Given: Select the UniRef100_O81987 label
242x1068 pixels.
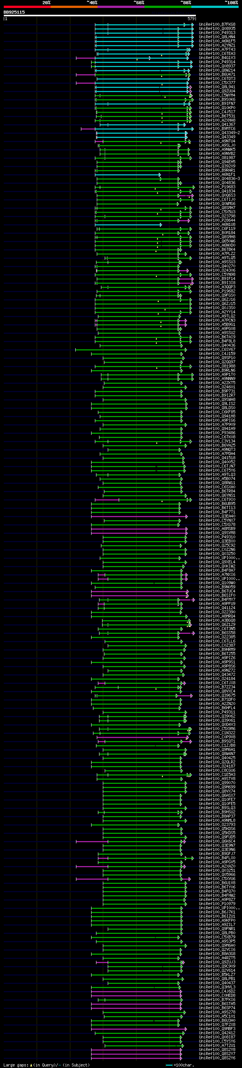Looking at the screenshot, I should click(217, 158).
